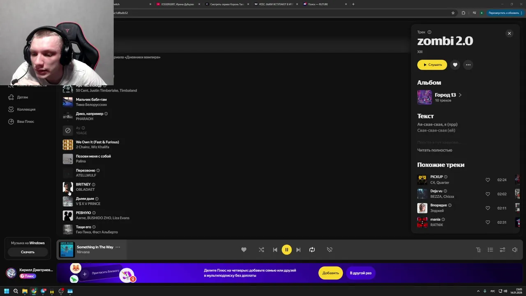This screenshot has height=296, width=526.
Task: Open File Explorer from taskbar
Action: pyautogui.click(x=25, y=291)
